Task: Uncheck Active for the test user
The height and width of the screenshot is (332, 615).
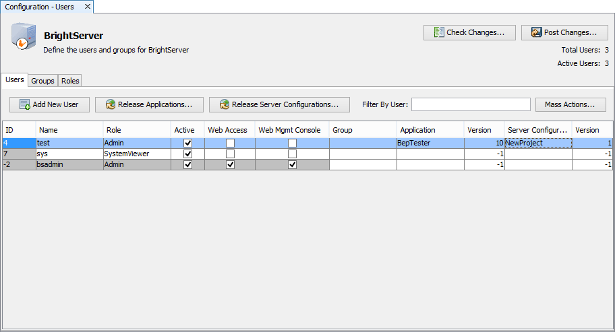Action: coord(188,143)
